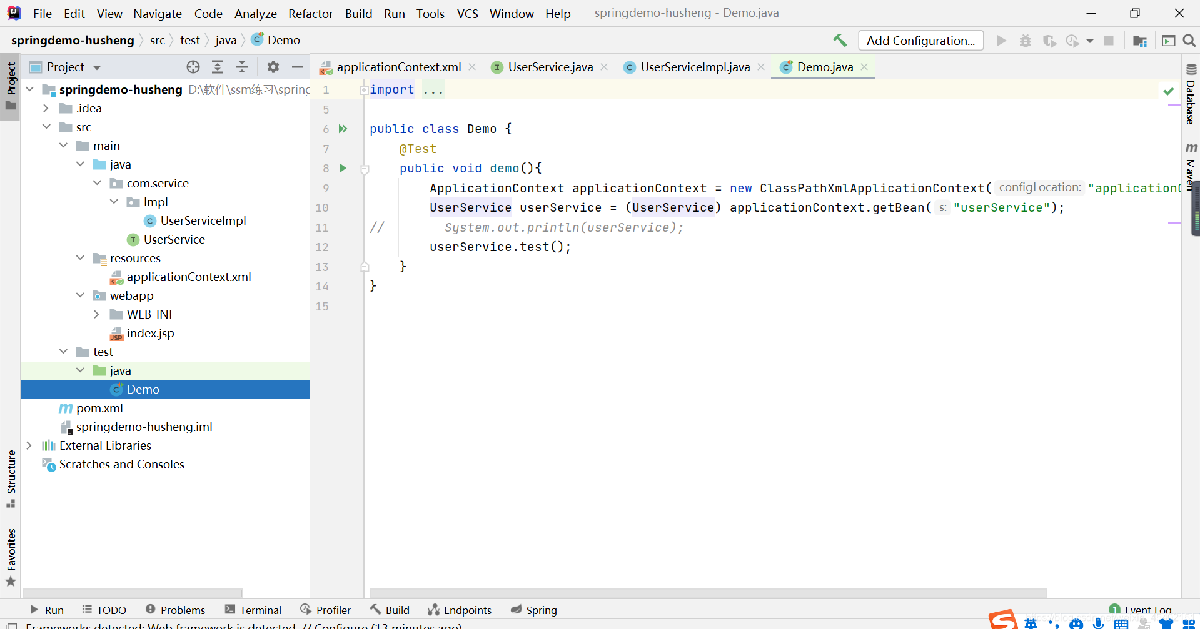Screen dimensions: 1200x629
Task: Click the Build Project hammer icon
Action: [x=840, y=41]
